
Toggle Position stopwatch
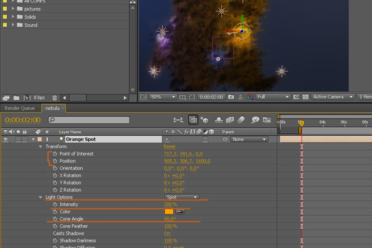pyautogui.click(x=55, y=161)
